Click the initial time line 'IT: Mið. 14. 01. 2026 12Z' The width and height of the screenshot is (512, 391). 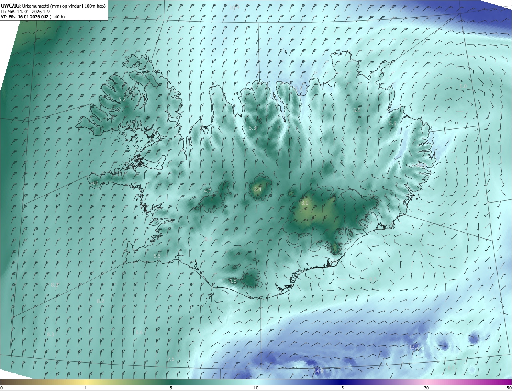point(25,12)
